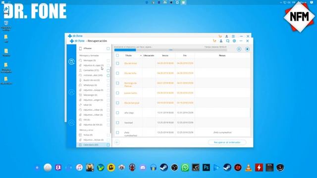
Task: Select Contactos (372) in the sidebar
Action: coord(91,70)
